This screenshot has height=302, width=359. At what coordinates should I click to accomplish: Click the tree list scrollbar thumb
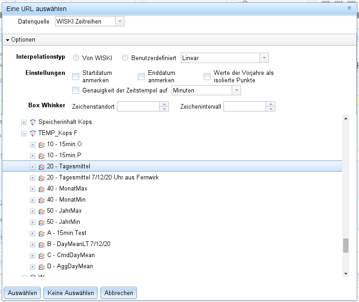(x=346, y=246)
